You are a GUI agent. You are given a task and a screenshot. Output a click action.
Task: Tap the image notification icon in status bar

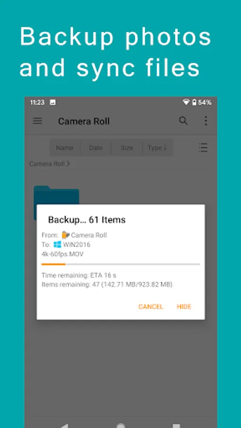(x=53, y=102)
